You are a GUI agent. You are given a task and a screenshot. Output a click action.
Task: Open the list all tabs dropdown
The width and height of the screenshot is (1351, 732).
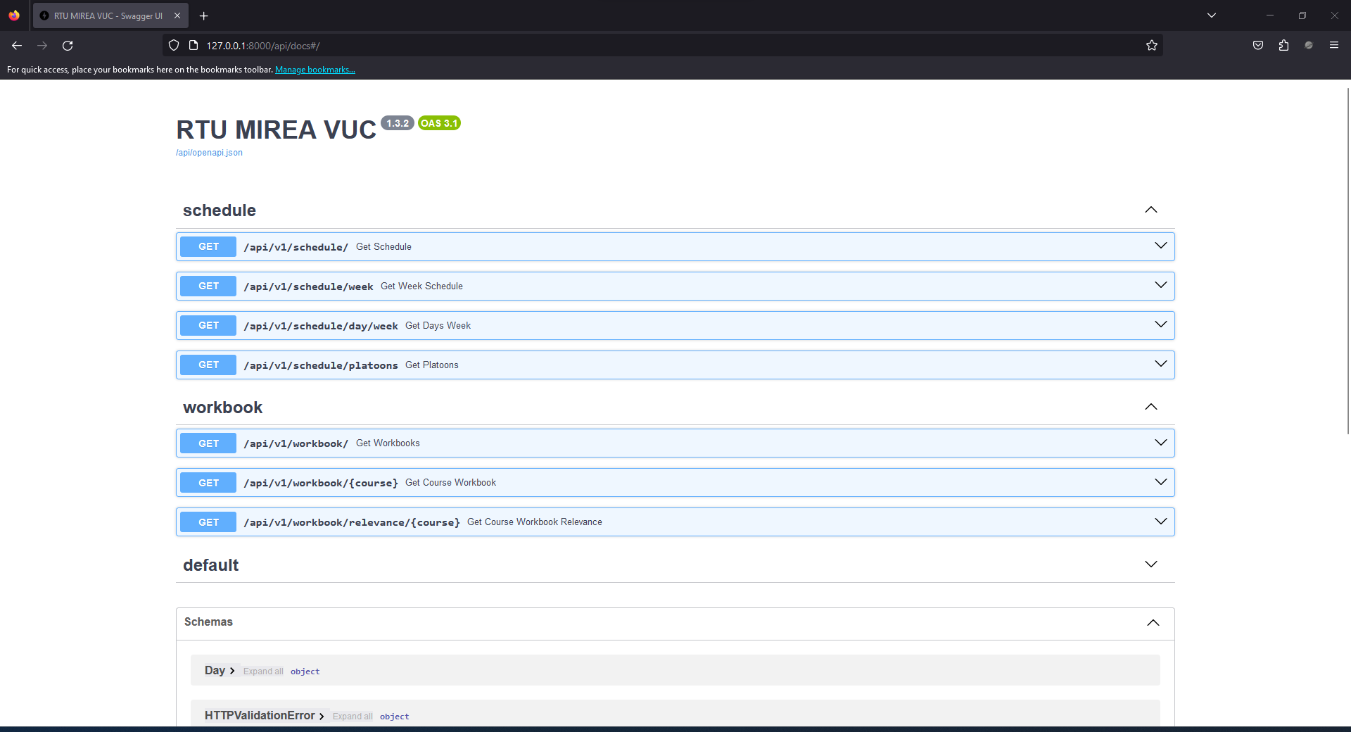(x=1212, y=15)
